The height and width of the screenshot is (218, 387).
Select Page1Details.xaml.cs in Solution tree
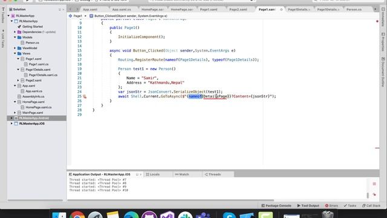click(x=43, y=75)
